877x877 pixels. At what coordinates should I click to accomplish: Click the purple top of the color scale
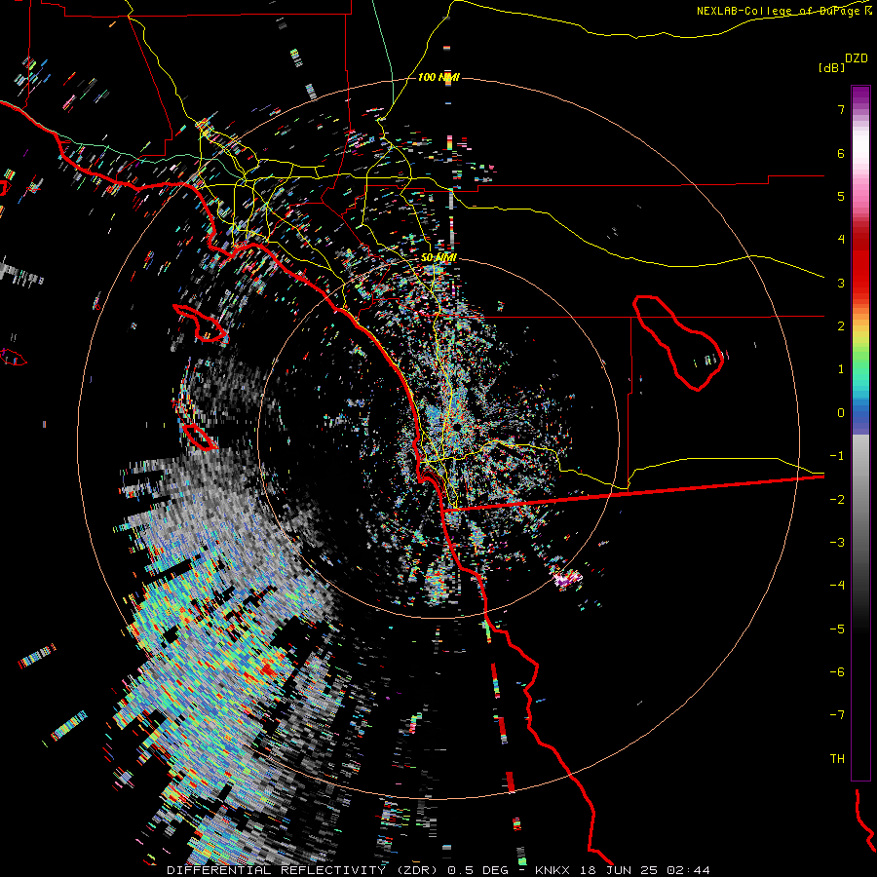[x=860, y=95]
